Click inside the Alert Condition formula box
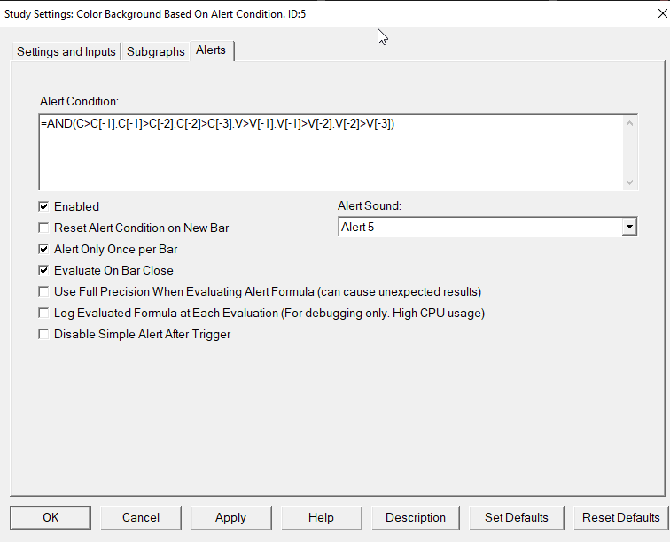The height and width of the screenshot is (542, 670). coord(331,152)
